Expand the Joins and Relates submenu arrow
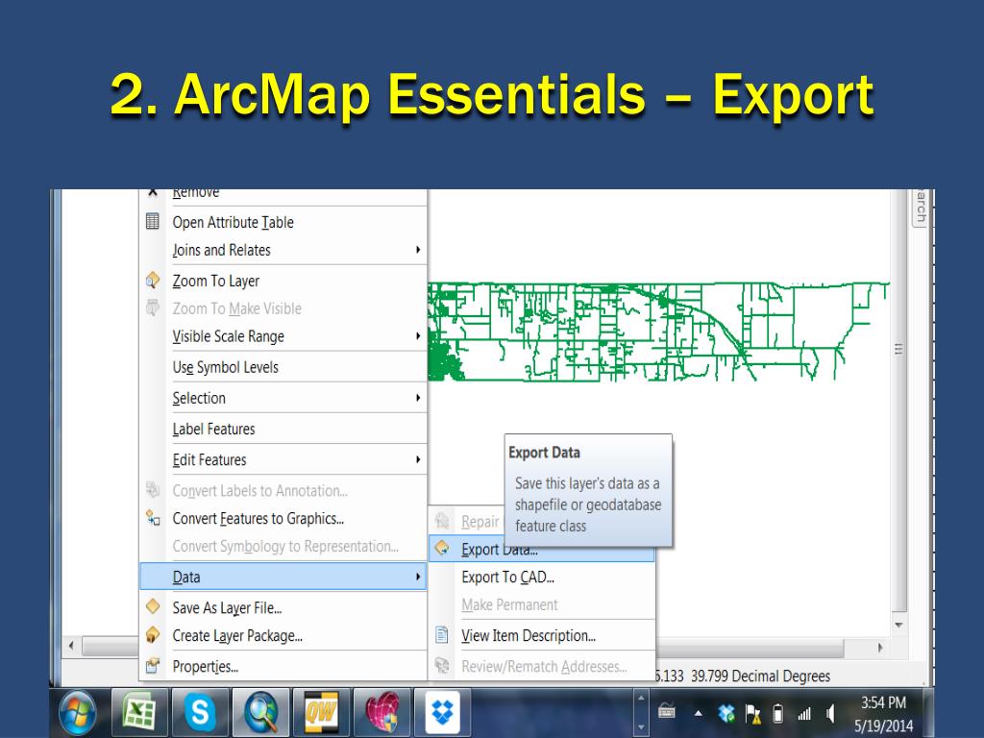This screenshot has height=738, width=984. pos(418,249)
